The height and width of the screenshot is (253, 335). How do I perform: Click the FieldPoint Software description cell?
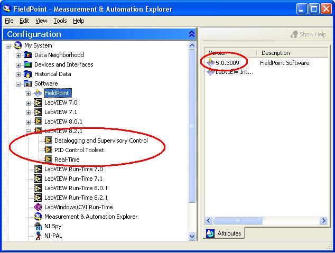[x=285, y=63]
